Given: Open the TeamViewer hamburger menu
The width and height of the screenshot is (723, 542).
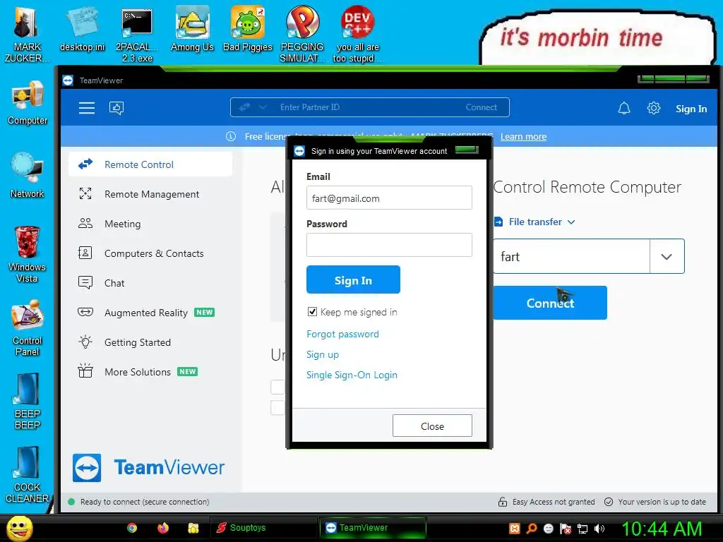Looking at the screenshot, I should click(x=87, y=108).
